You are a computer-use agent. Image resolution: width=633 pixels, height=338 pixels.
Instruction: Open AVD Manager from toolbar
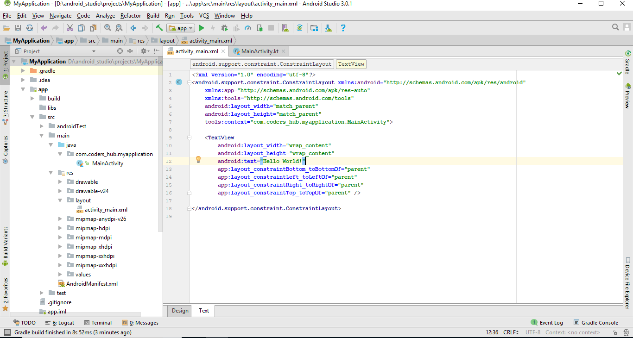click(285, 28)
